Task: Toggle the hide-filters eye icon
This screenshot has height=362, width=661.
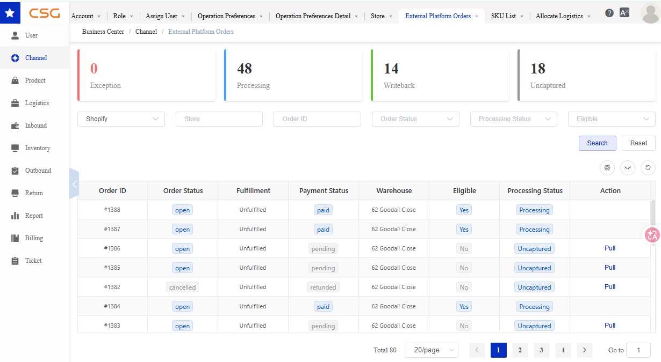Action: tap(628, 168)
